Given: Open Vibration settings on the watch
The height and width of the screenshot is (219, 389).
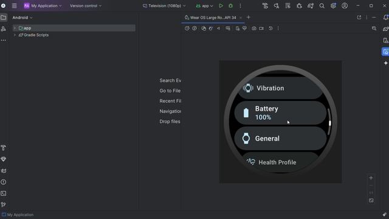Looking at the screenshot, I should click(280, 88).
